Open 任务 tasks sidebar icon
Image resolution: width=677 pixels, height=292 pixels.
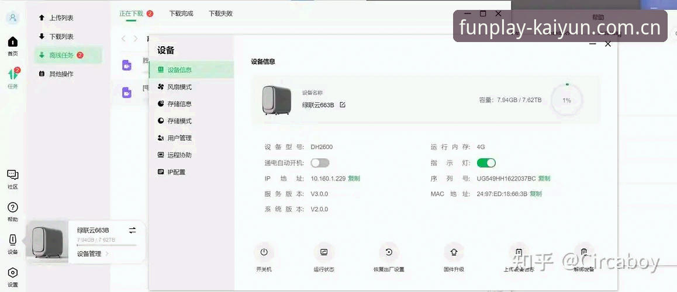point(13,74)
